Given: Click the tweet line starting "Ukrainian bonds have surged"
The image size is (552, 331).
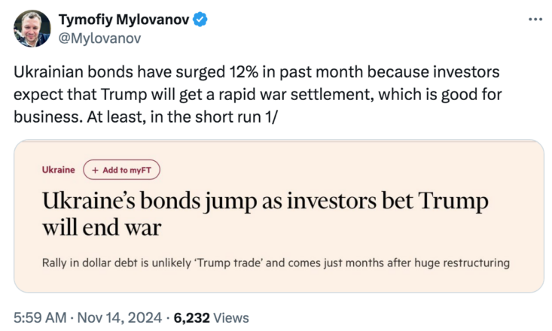Looking at the screenshot, I should coord(257,72).
